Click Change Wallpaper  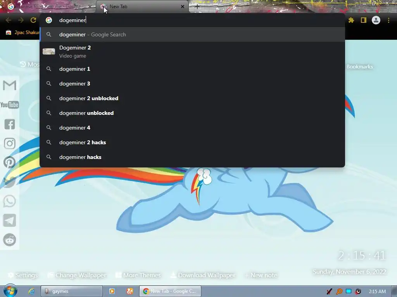[77, 275]
